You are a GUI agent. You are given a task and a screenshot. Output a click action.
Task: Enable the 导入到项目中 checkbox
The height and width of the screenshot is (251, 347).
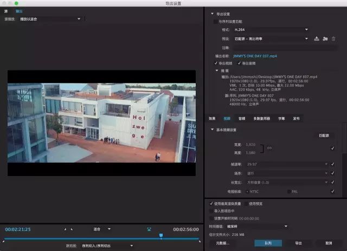click(211, 211)
